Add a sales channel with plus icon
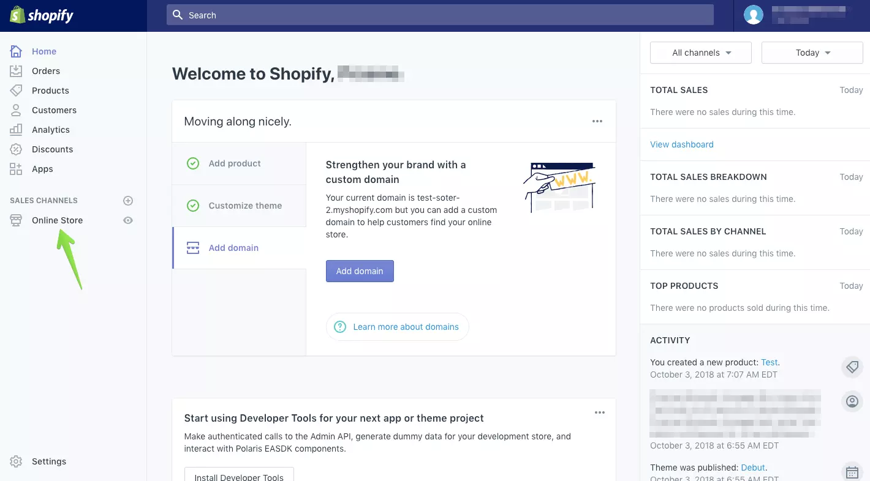 (128, 201)
